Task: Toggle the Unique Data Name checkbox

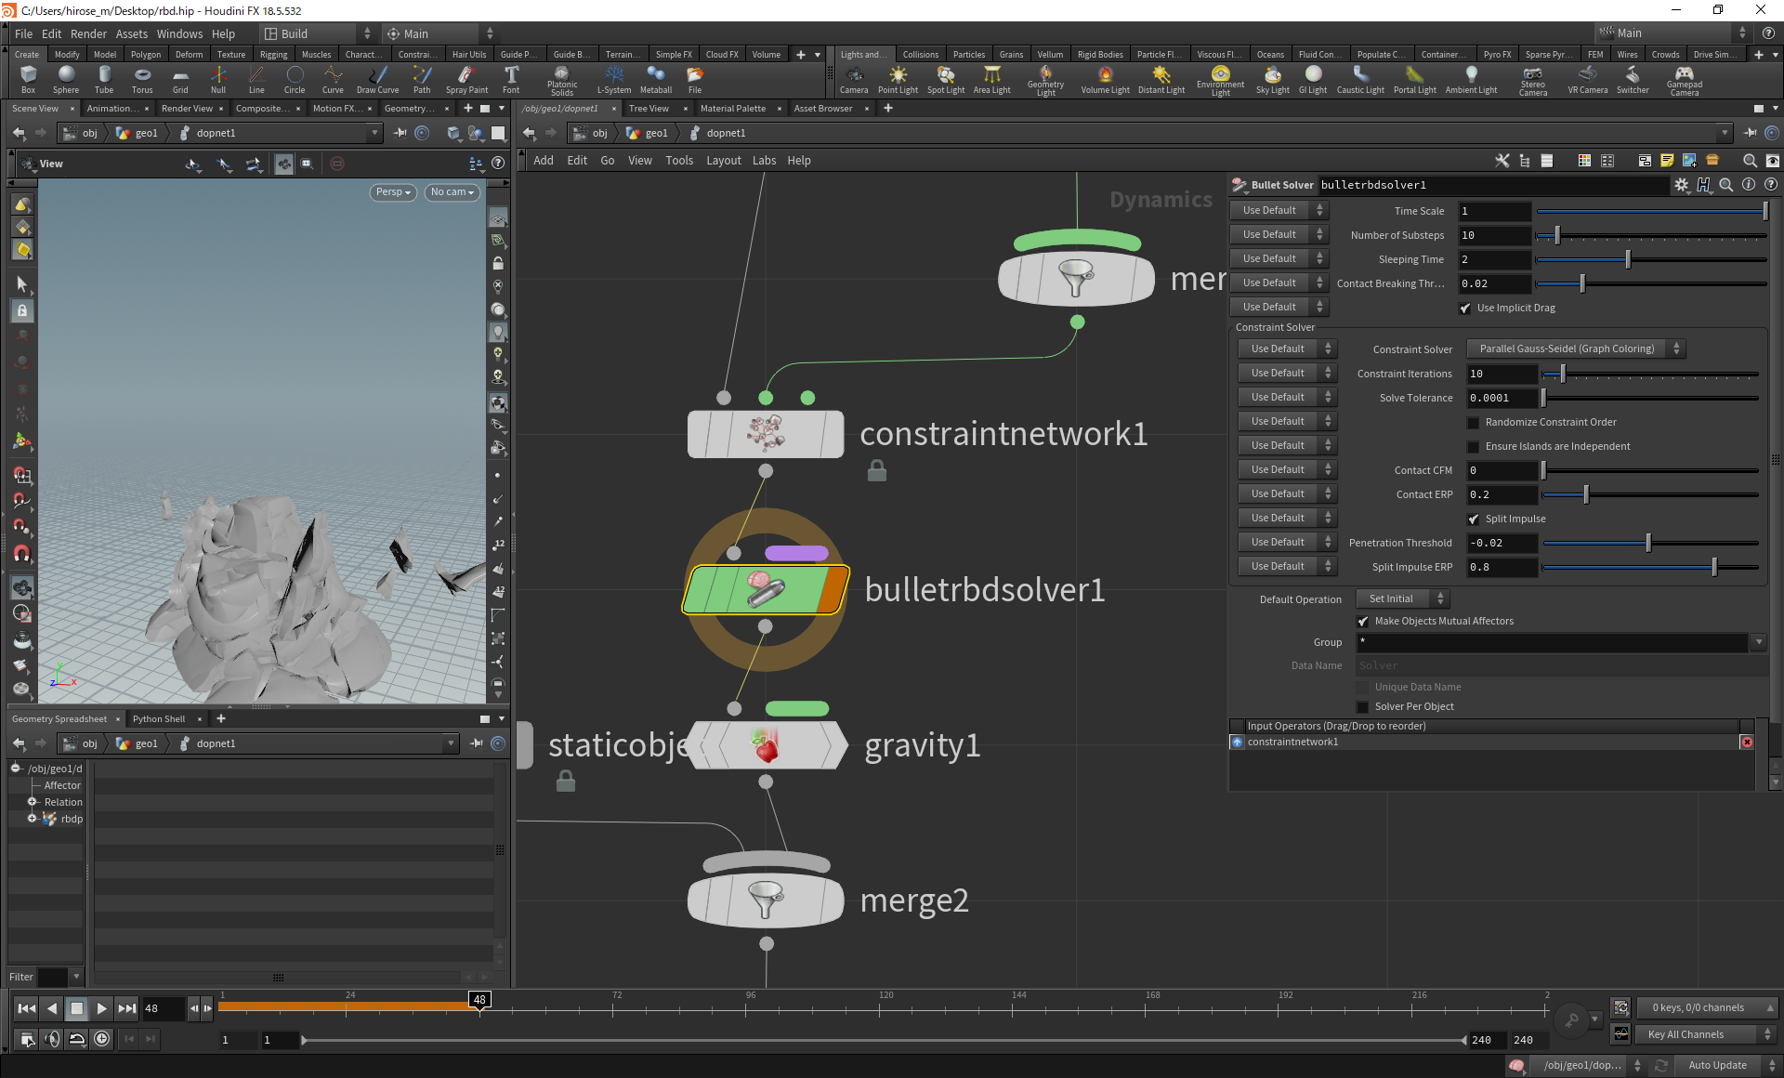Action: pos(1363,688)
